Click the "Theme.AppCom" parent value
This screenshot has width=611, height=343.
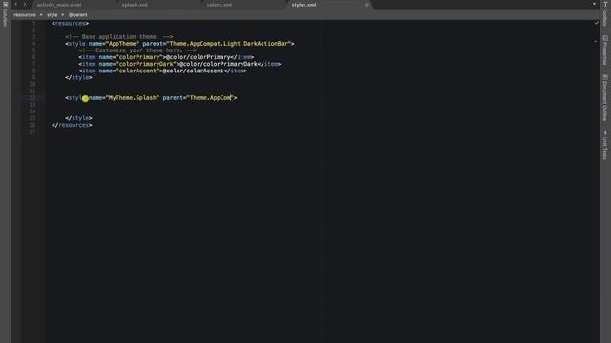coord(210,97)
